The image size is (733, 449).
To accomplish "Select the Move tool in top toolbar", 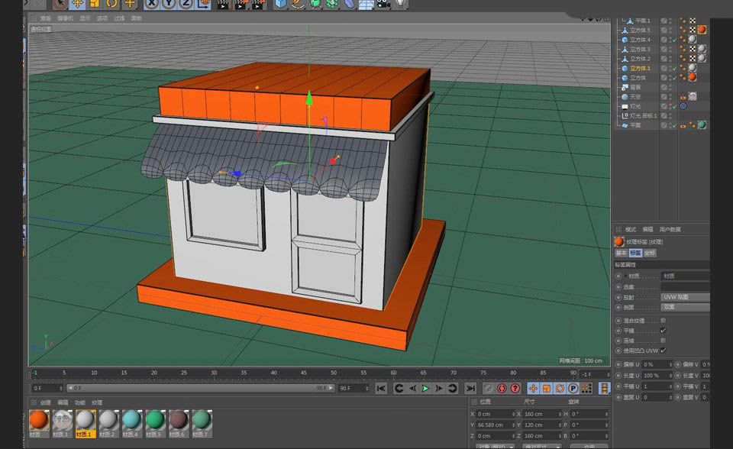I will 77,3.
